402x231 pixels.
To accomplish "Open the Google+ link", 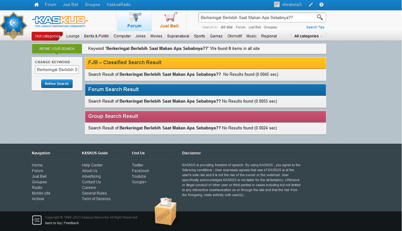I will tap(139, 182).
